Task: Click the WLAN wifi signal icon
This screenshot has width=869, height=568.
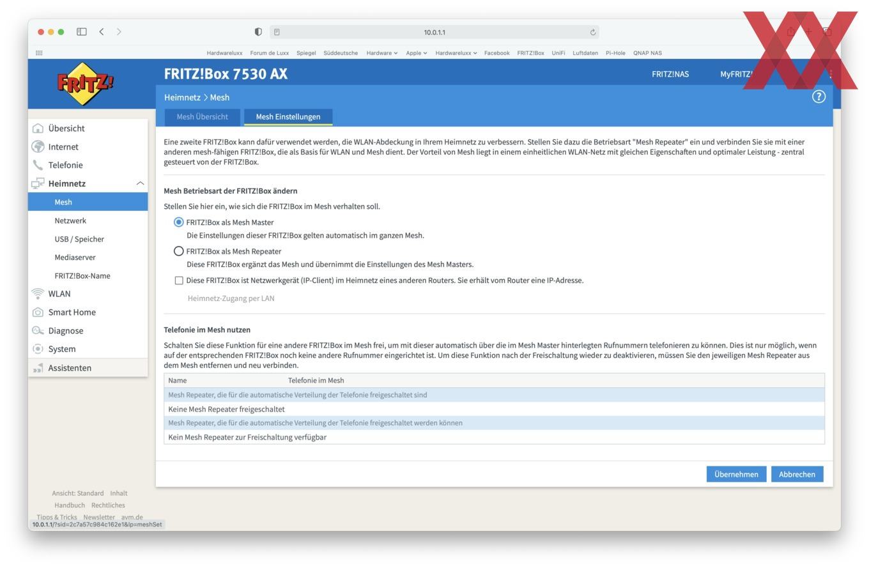Action: coord(38,294)
